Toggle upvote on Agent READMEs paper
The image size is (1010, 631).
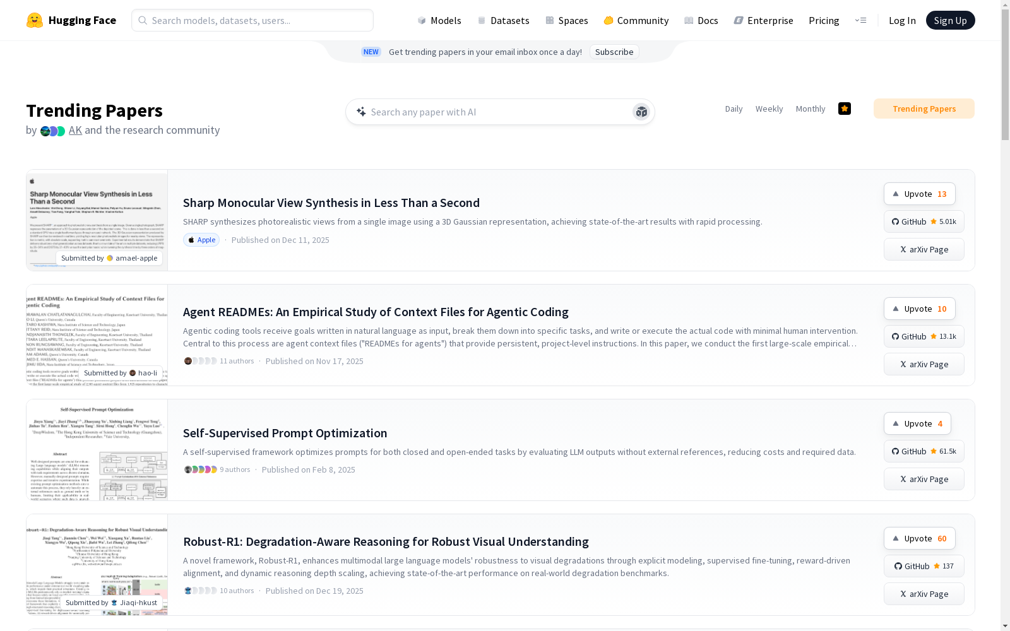tap(919, 309)
